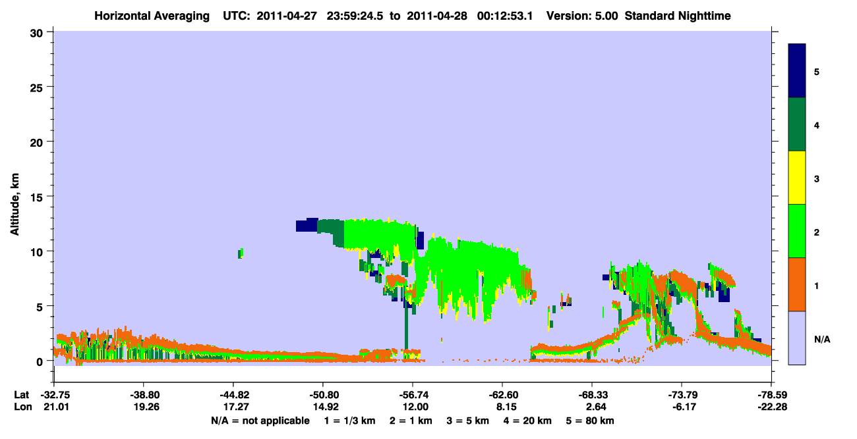Click the "N/A = not applicable" legend text
The height and width of the screenshot is (439, 857).
(260, 421)
